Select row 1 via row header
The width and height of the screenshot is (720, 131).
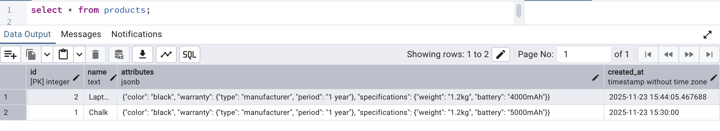[13, 97]
